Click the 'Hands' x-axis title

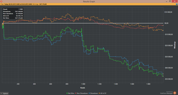tap(83, 88)
